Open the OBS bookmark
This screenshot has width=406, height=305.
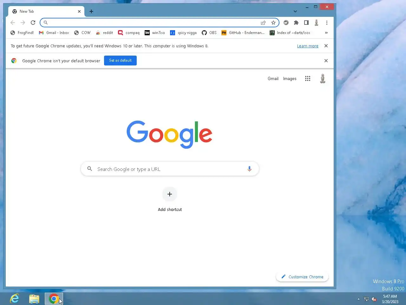[209, 33]
